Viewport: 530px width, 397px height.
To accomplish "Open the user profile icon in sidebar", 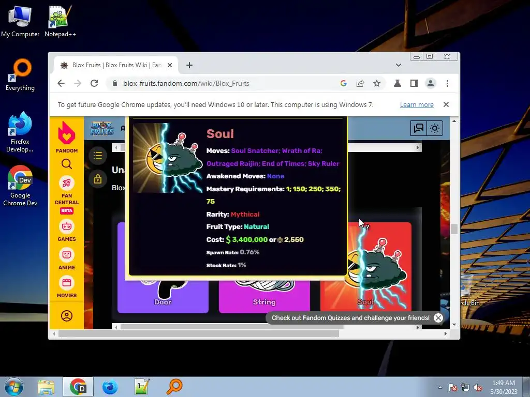I will point(67,316).
